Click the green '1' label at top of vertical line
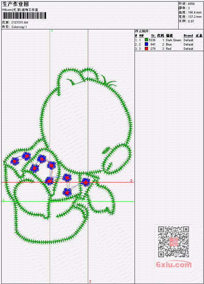 (x=52, y=31)
